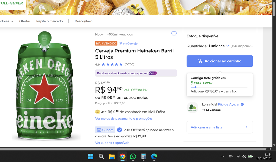Expand the truncated dropdown beside Ofertas
This screenshot has width=276, height=162.
pyautogui.click(x=7, y=21)
